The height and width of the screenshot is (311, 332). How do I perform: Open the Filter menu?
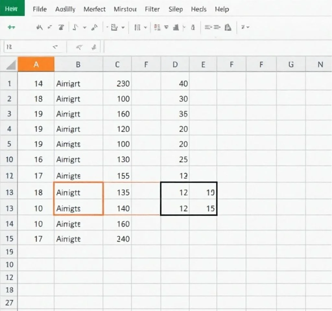pos(152,9)
